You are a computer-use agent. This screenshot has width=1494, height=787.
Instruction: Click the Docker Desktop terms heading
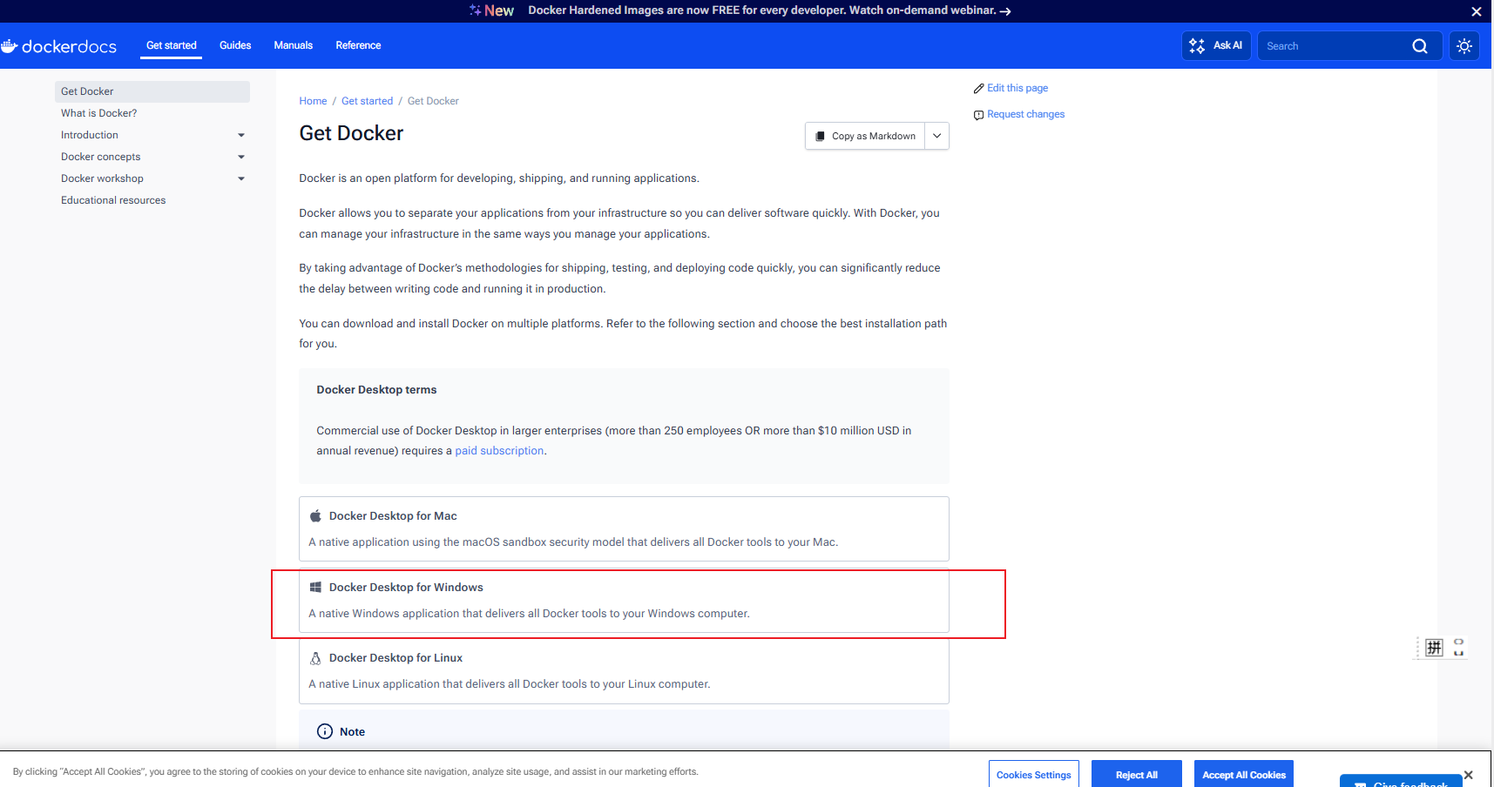coord(376,390)
